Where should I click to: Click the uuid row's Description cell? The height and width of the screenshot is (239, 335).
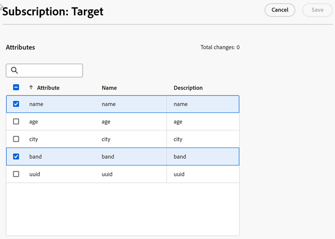[179, 174]
